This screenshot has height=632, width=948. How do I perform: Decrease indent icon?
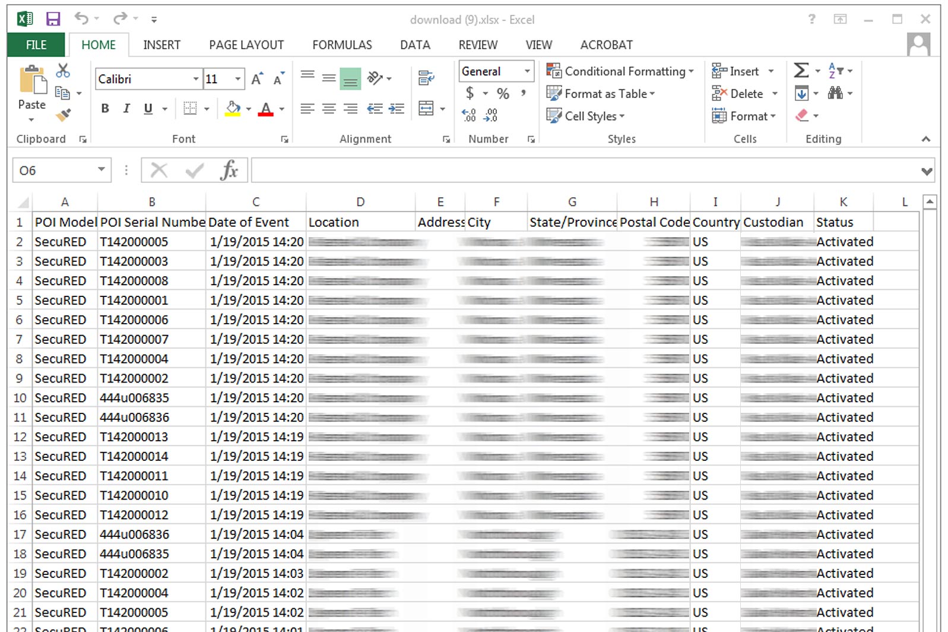pyautogui.click(x=375, y=109)
